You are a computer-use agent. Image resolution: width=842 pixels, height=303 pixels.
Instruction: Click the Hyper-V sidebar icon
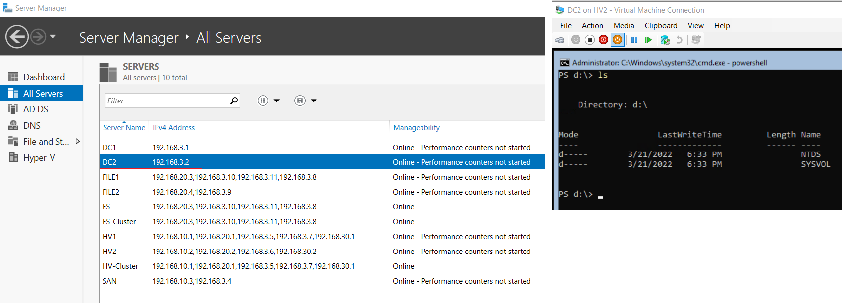pos(13,157)
